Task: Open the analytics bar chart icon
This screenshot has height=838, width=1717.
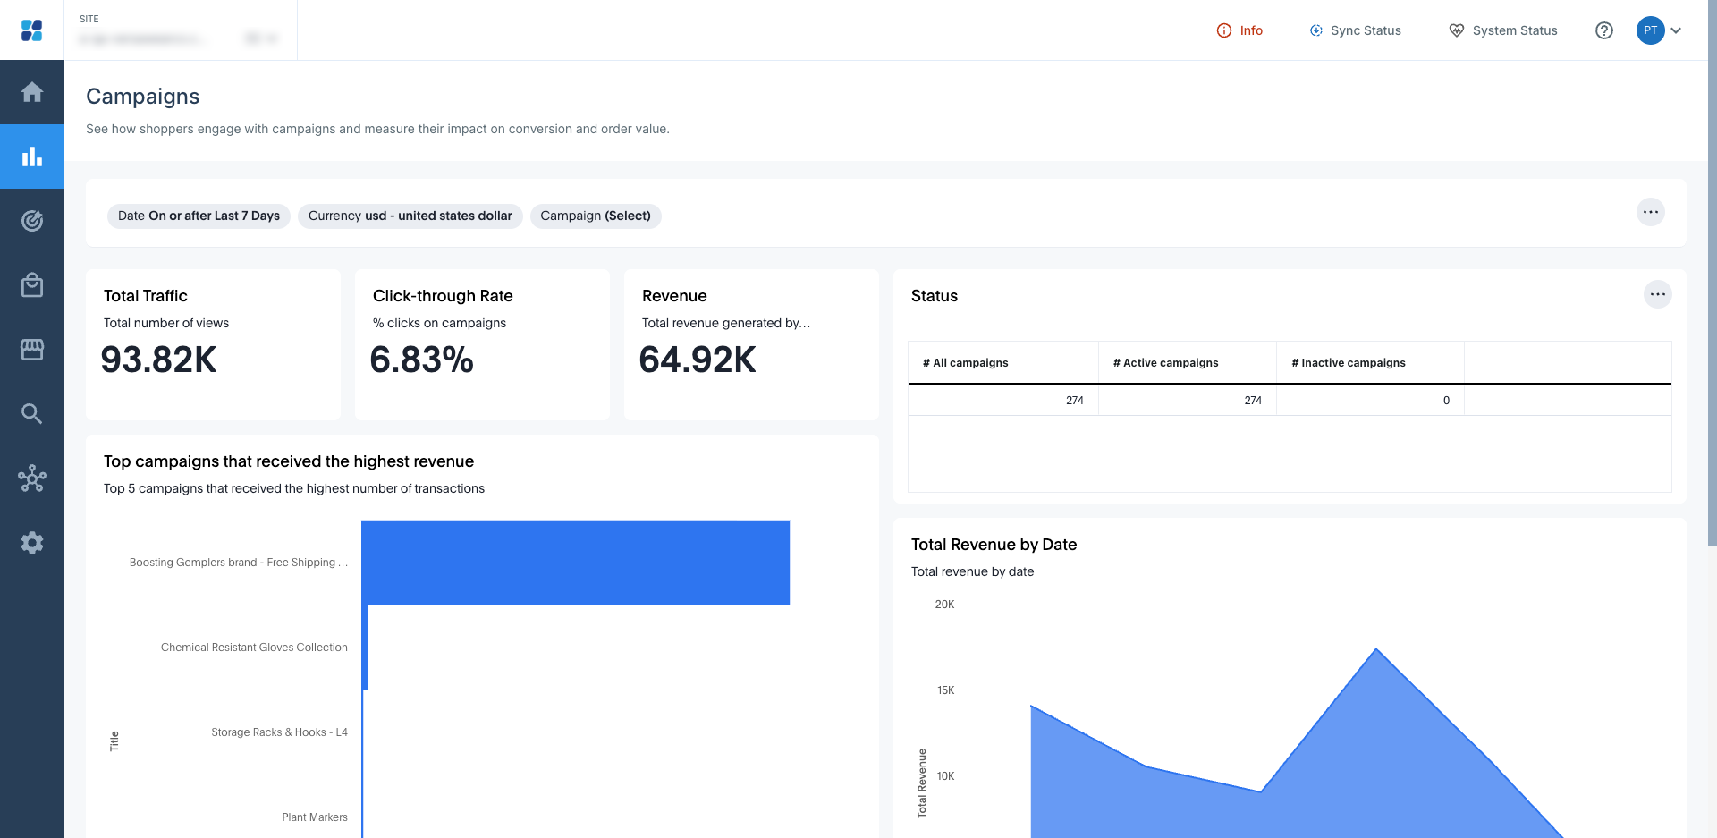Action: [x=32, y=157]
